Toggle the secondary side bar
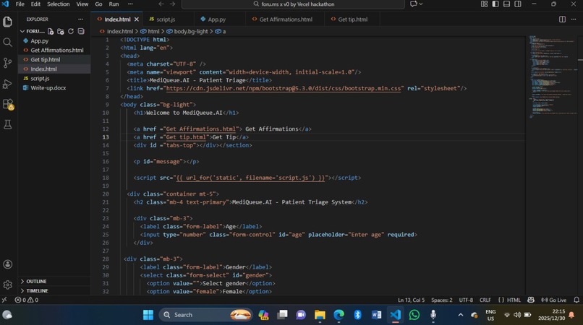This screenshot has width=583, height=325. coord(518,4)
